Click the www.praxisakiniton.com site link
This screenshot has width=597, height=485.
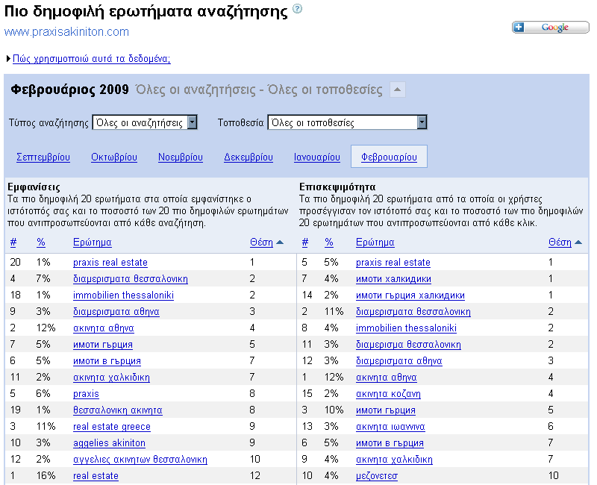click(x=67, y=32)
